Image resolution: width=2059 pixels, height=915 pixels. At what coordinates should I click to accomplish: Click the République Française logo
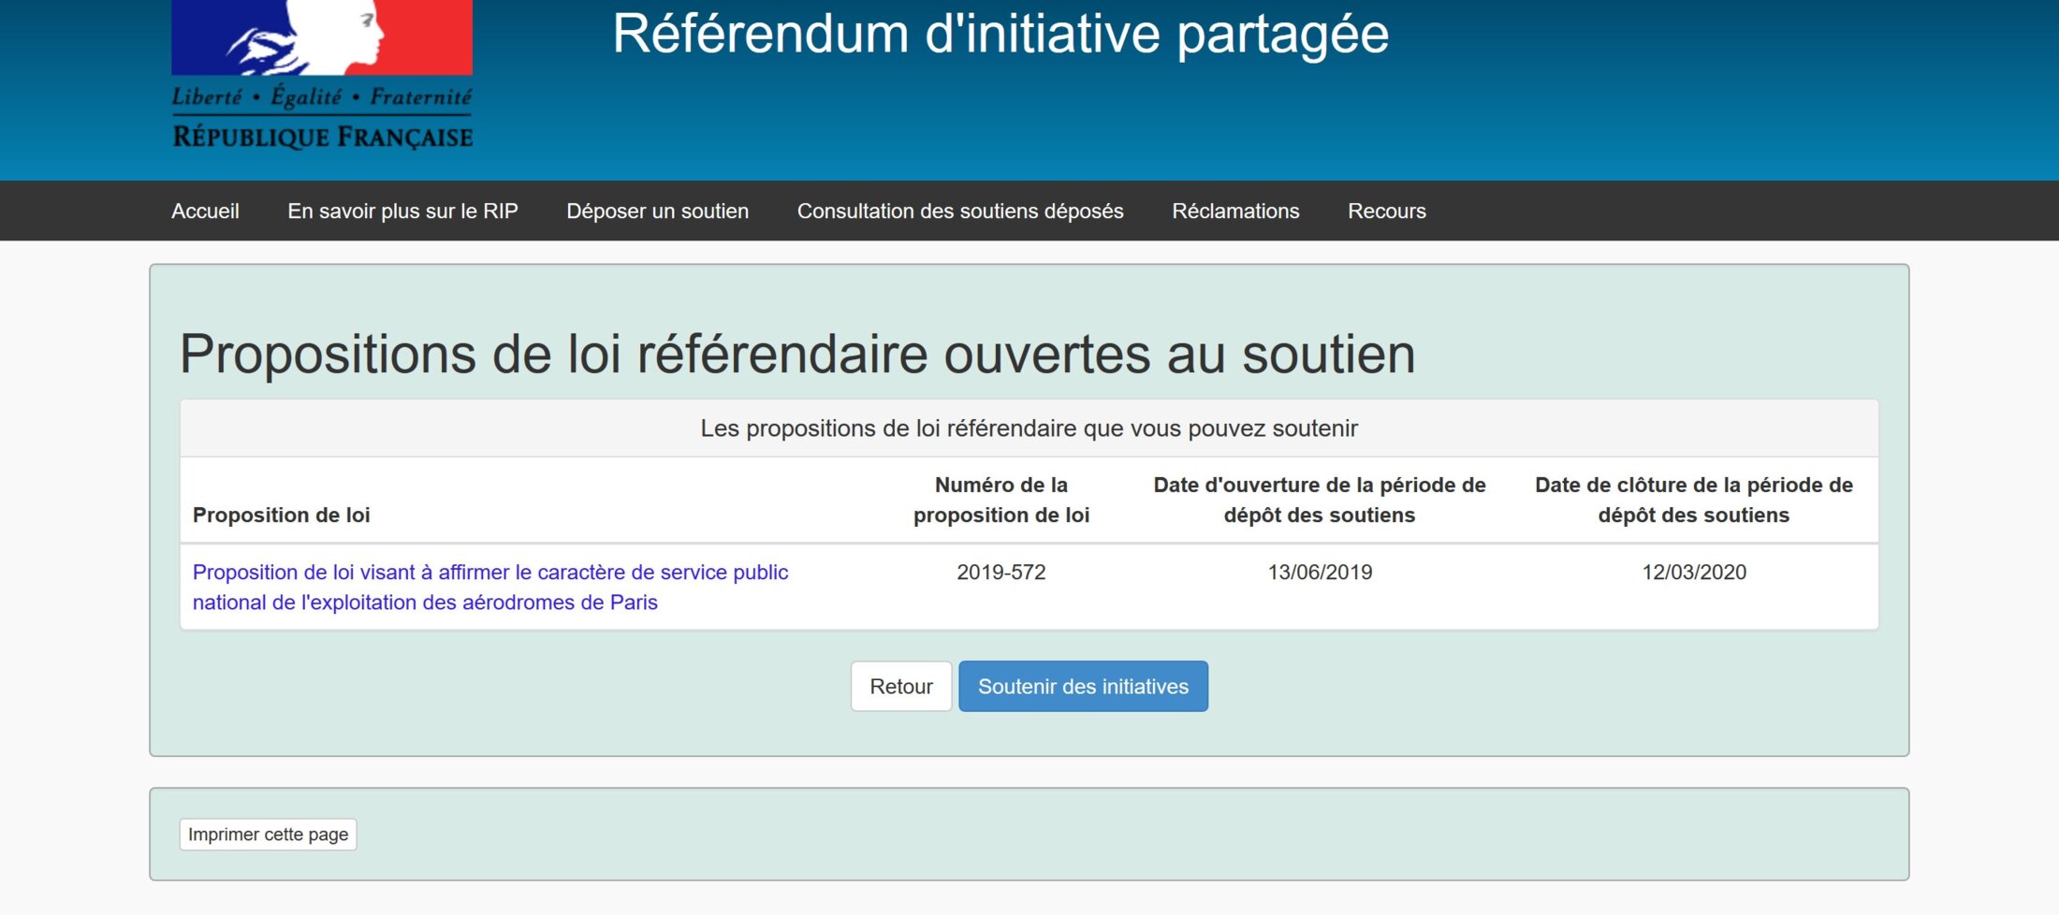click(322, 75)
